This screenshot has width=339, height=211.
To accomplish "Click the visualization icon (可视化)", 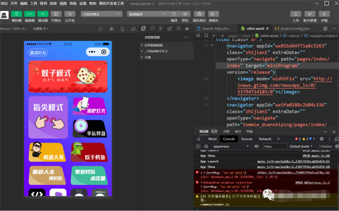I will 56,14.
